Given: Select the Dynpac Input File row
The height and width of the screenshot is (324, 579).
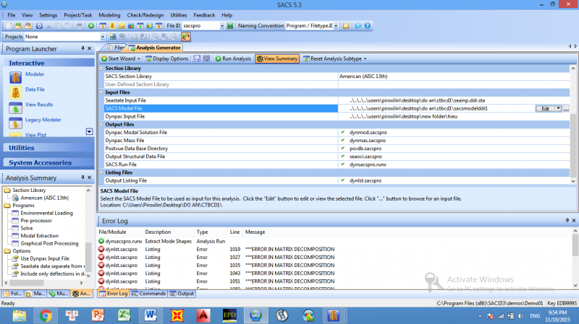Looking at the screenshot, I should coord(337,116).
